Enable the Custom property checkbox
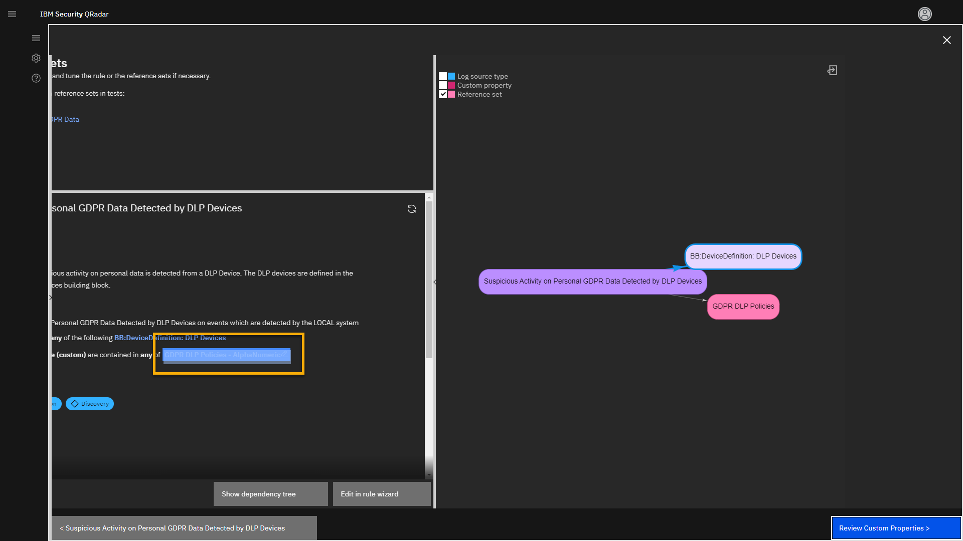The image size is (963, 541). [443, 85]
